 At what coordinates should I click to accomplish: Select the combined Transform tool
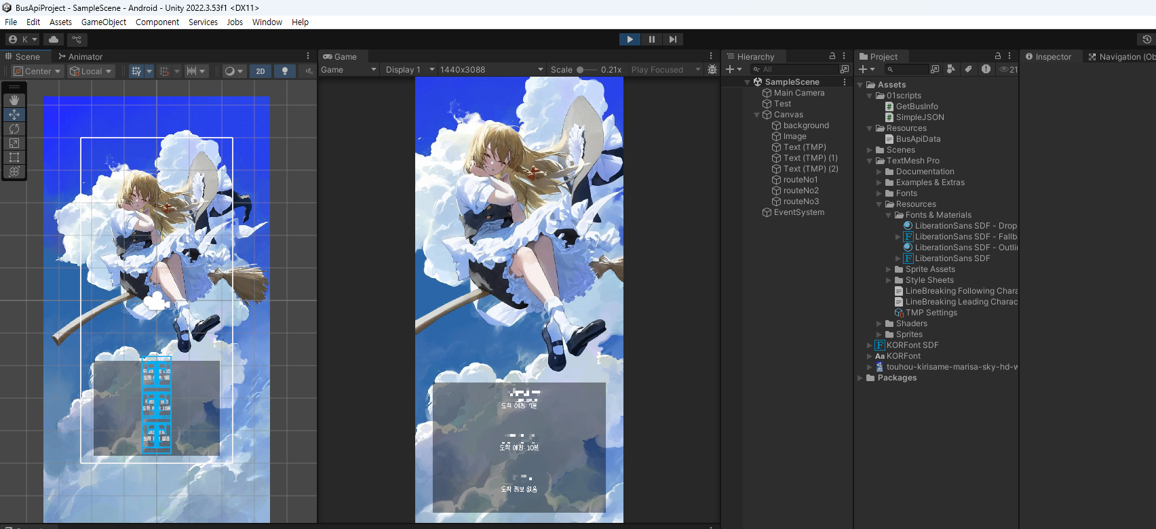tap(14, 172)
